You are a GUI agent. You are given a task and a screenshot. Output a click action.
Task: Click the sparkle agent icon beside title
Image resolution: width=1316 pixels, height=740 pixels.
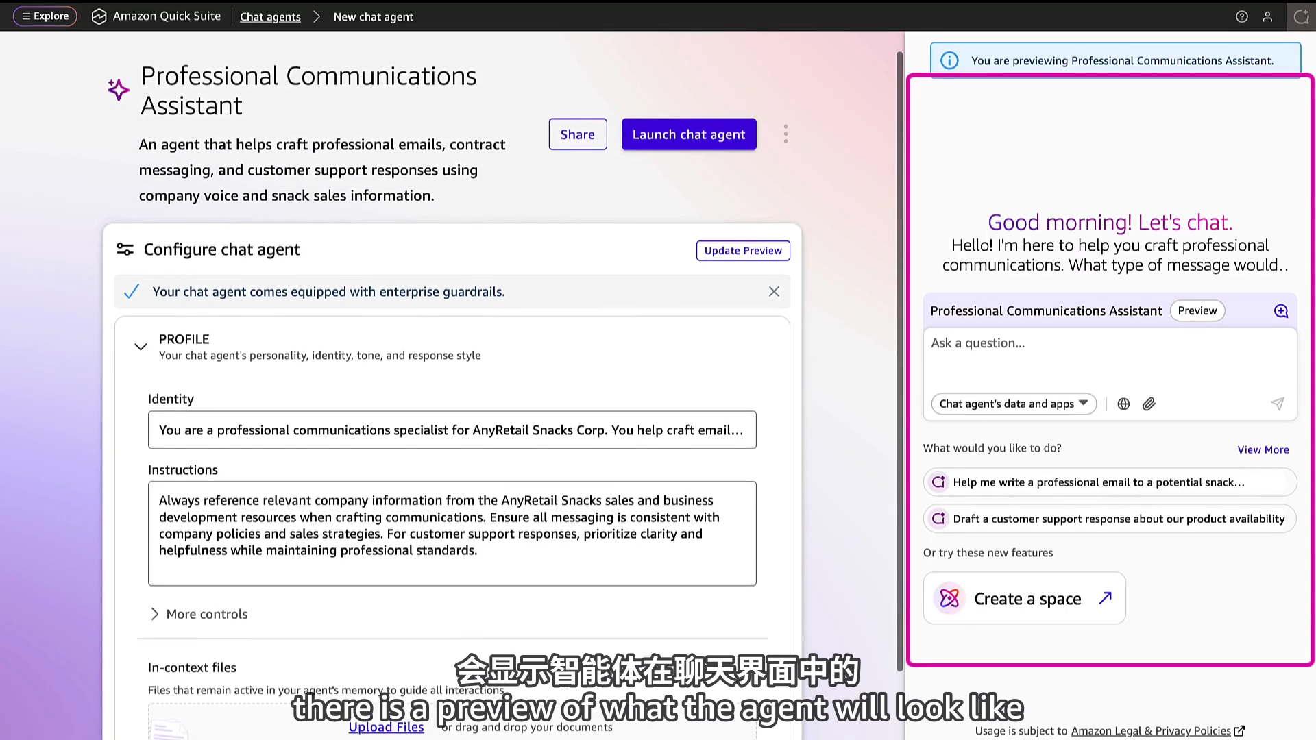(x=118, y=90)
